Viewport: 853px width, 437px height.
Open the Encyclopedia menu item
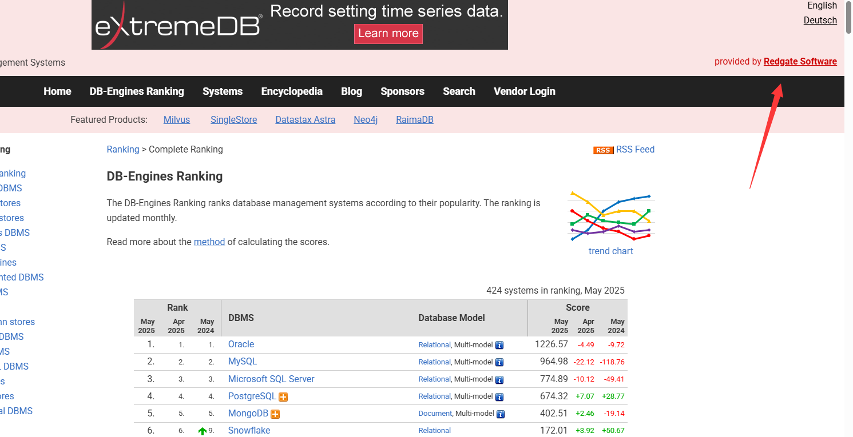[x=292, y=91]
